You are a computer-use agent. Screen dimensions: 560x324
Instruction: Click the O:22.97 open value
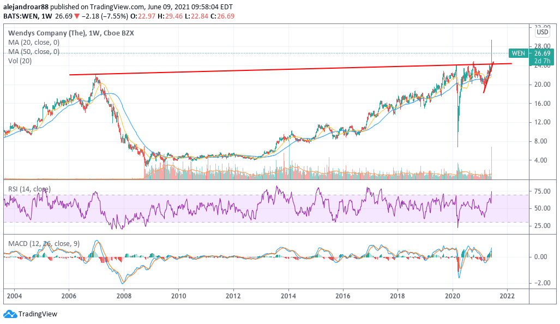point(142,16)
